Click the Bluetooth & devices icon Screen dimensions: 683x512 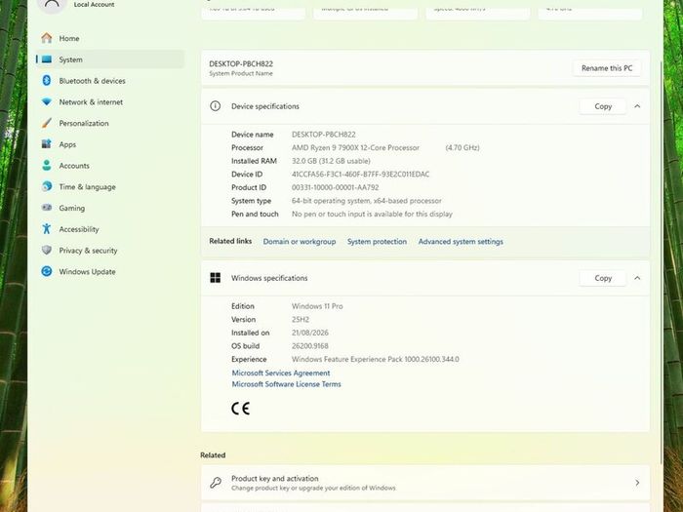(47, 81)
